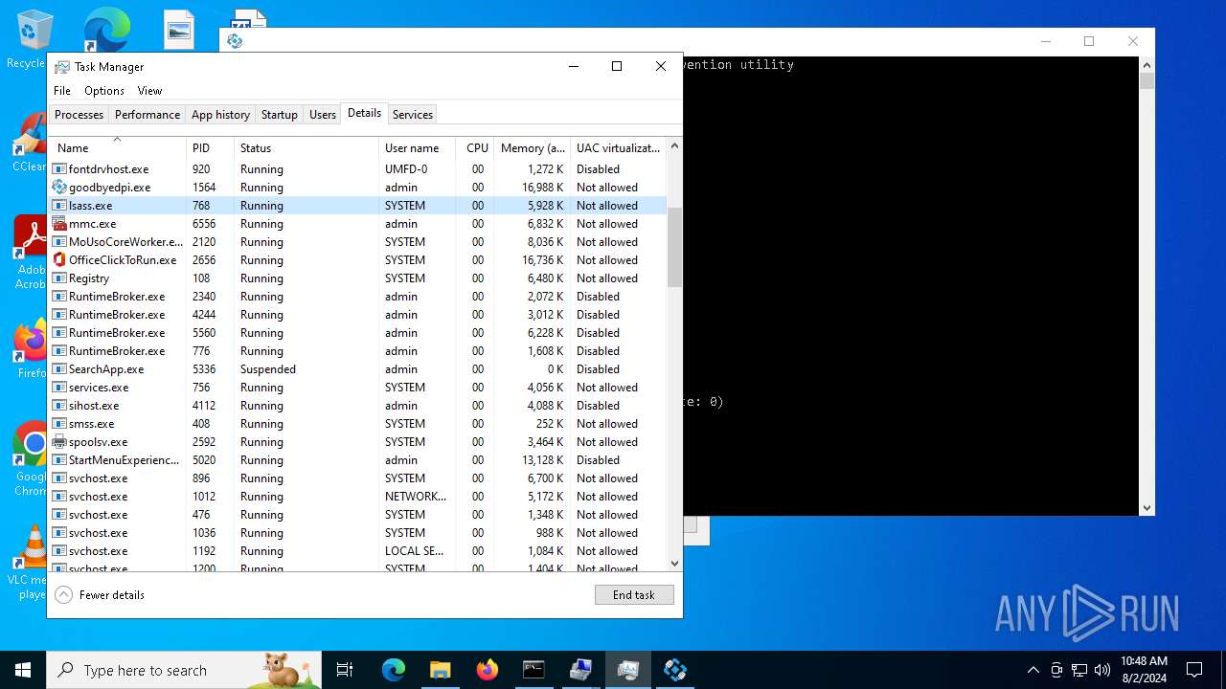Image resolution: width=1226 pixels, height=689 pixels.
Task: Click the Registry process icon
Action: pos(59,278)
